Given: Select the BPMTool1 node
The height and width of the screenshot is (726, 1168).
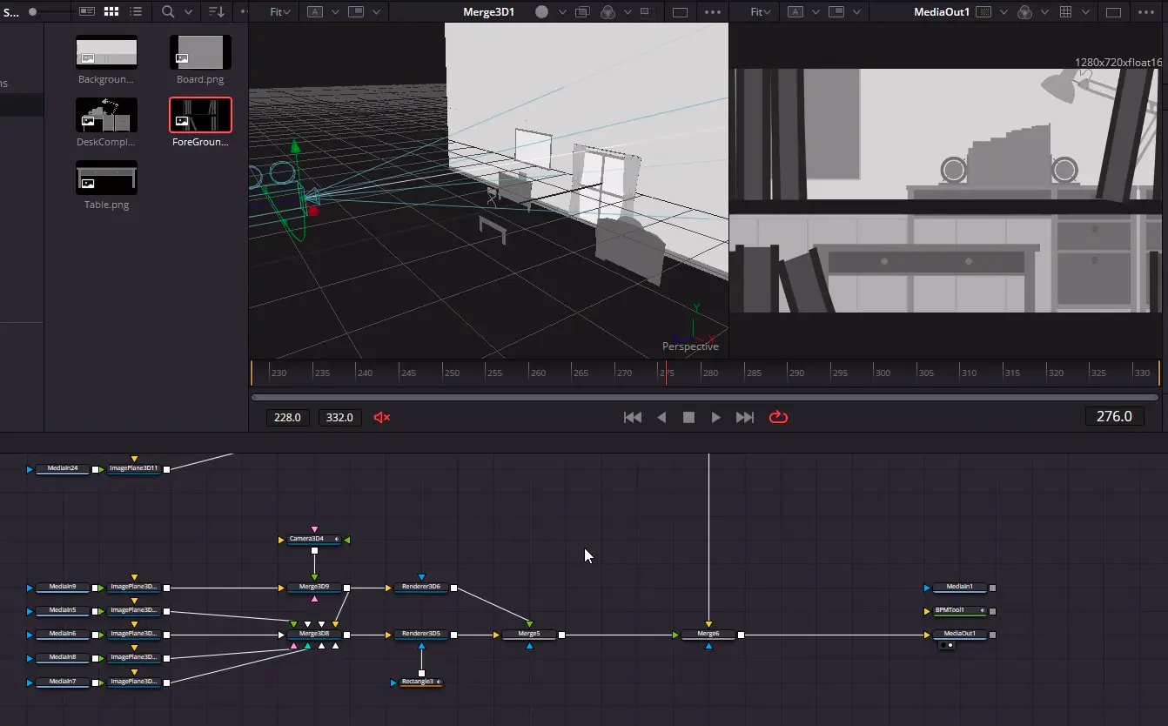Looking at the screenshot, I should [x=960, y=611].
